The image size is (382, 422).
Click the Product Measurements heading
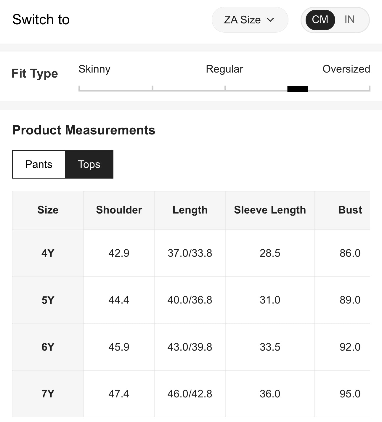pyautogui.click(x=84, y=130)
